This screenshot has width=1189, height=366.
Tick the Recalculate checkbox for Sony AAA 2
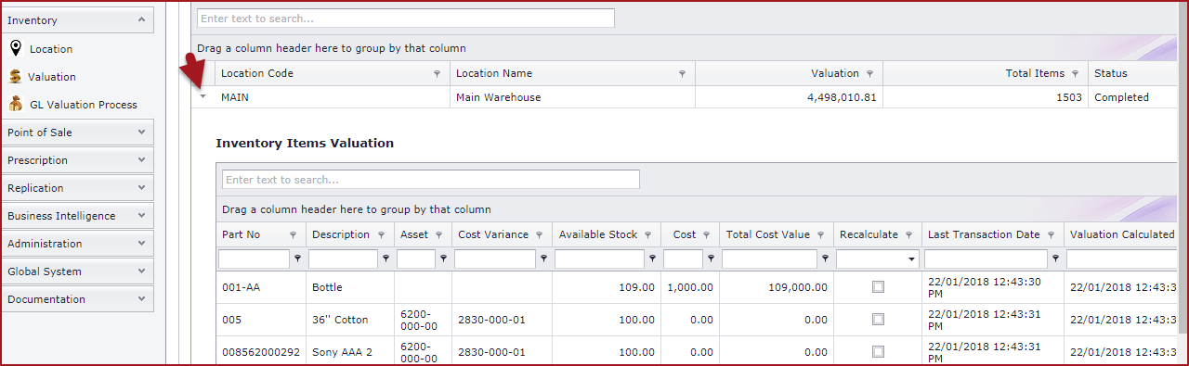pyautogui.click(x=878, y=352)
